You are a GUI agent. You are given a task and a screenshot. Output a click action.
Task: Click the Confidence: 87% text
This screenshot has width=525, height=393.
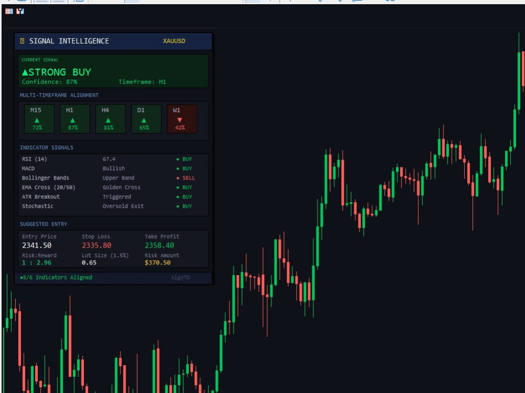tap(49, 82)
